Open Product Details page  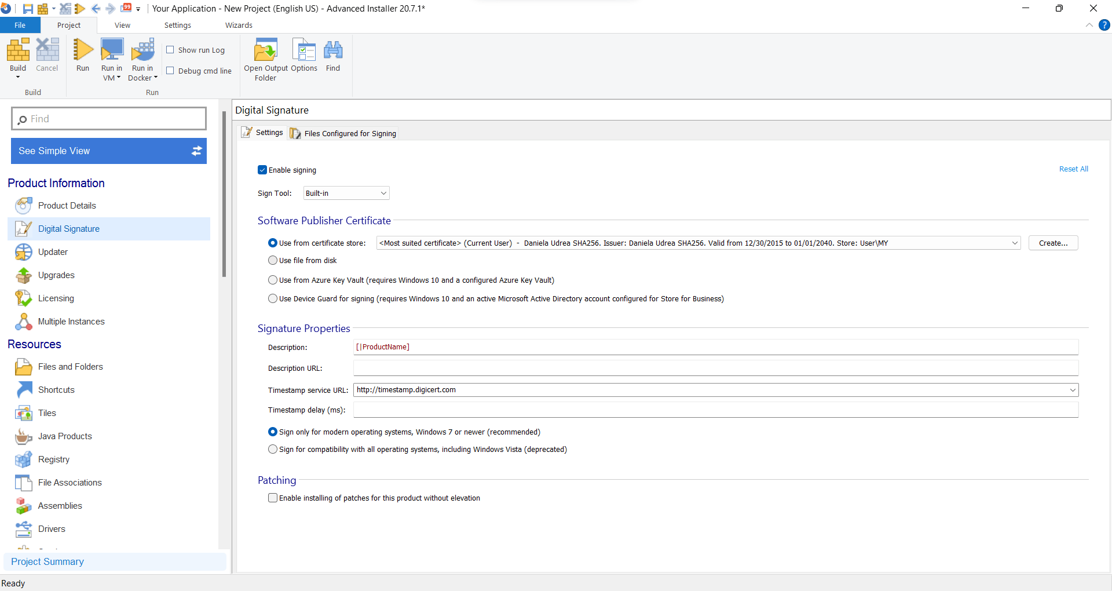pyautogui.click(x=67, y=206)
